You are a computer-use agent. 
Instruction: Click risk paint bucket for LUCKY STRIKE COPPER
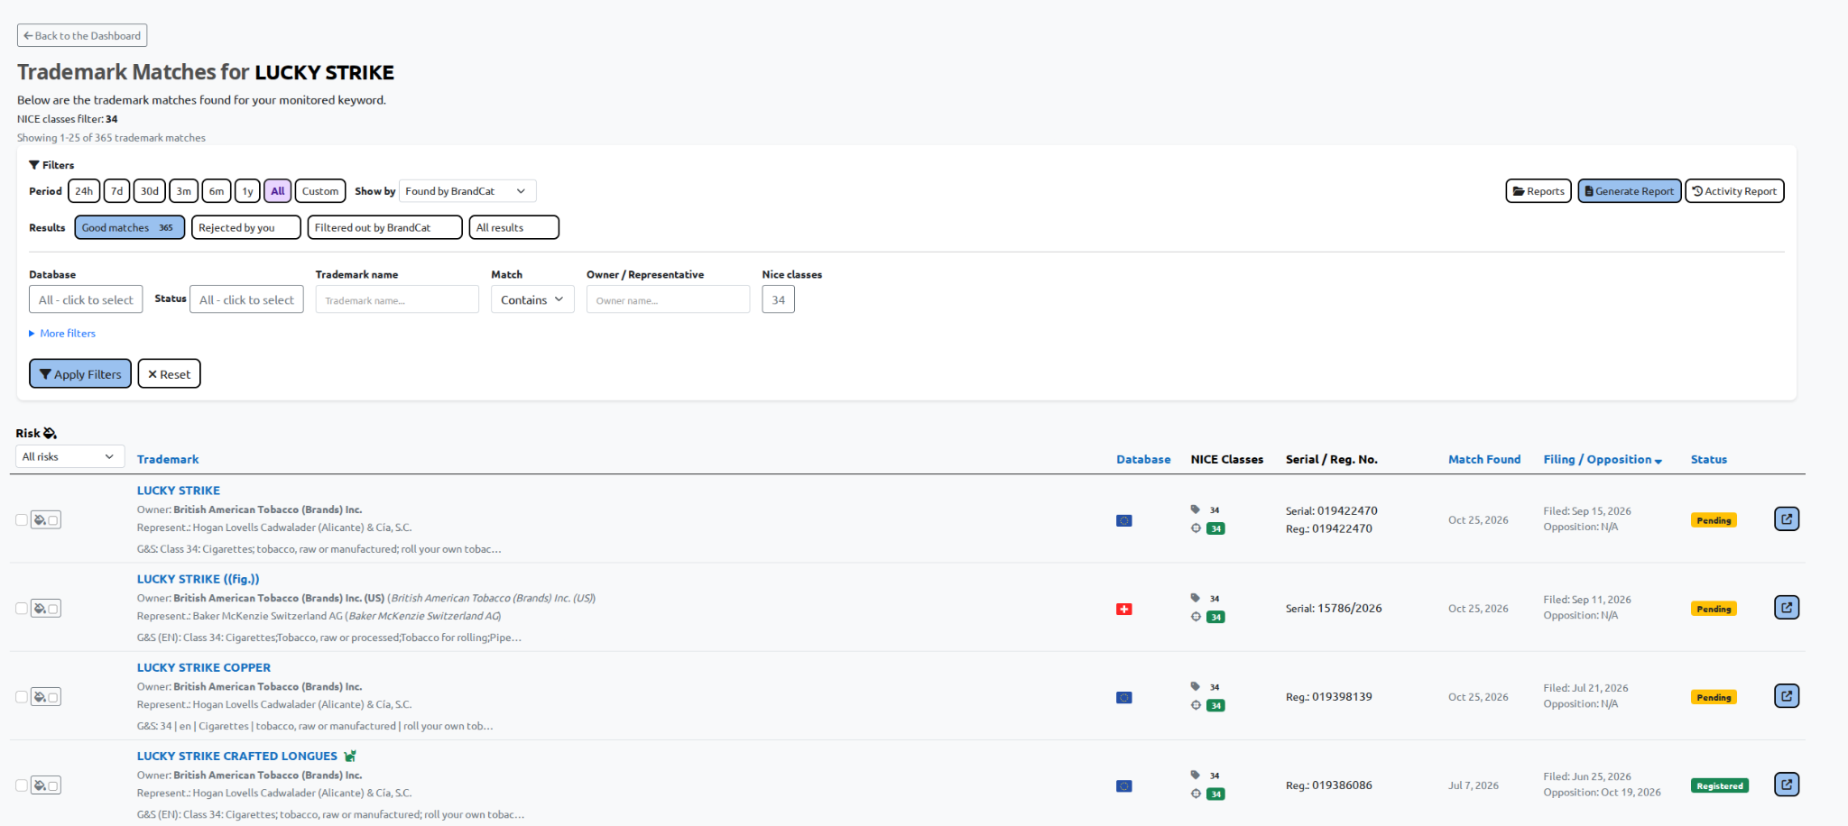40,697
